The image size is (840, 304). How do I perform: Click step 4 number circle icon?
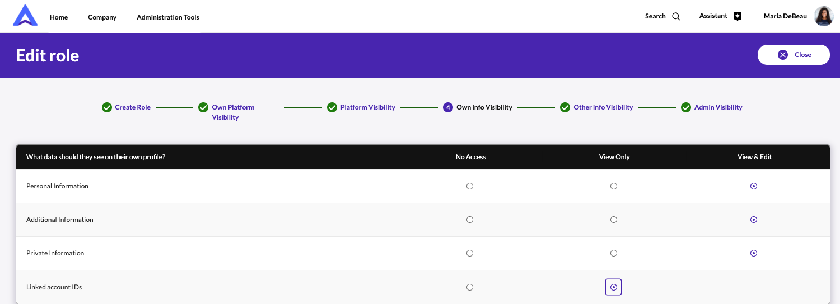coord(448,107)
